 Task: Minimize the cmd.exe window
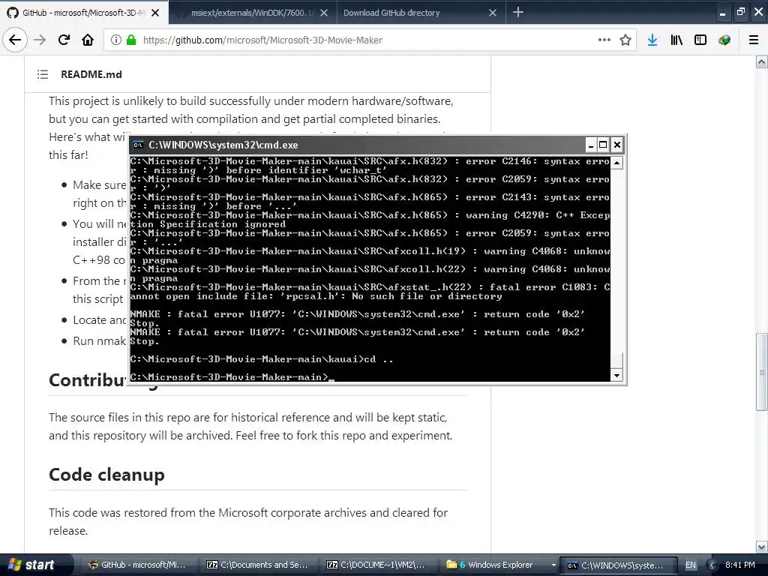click(x=591, y=145)
